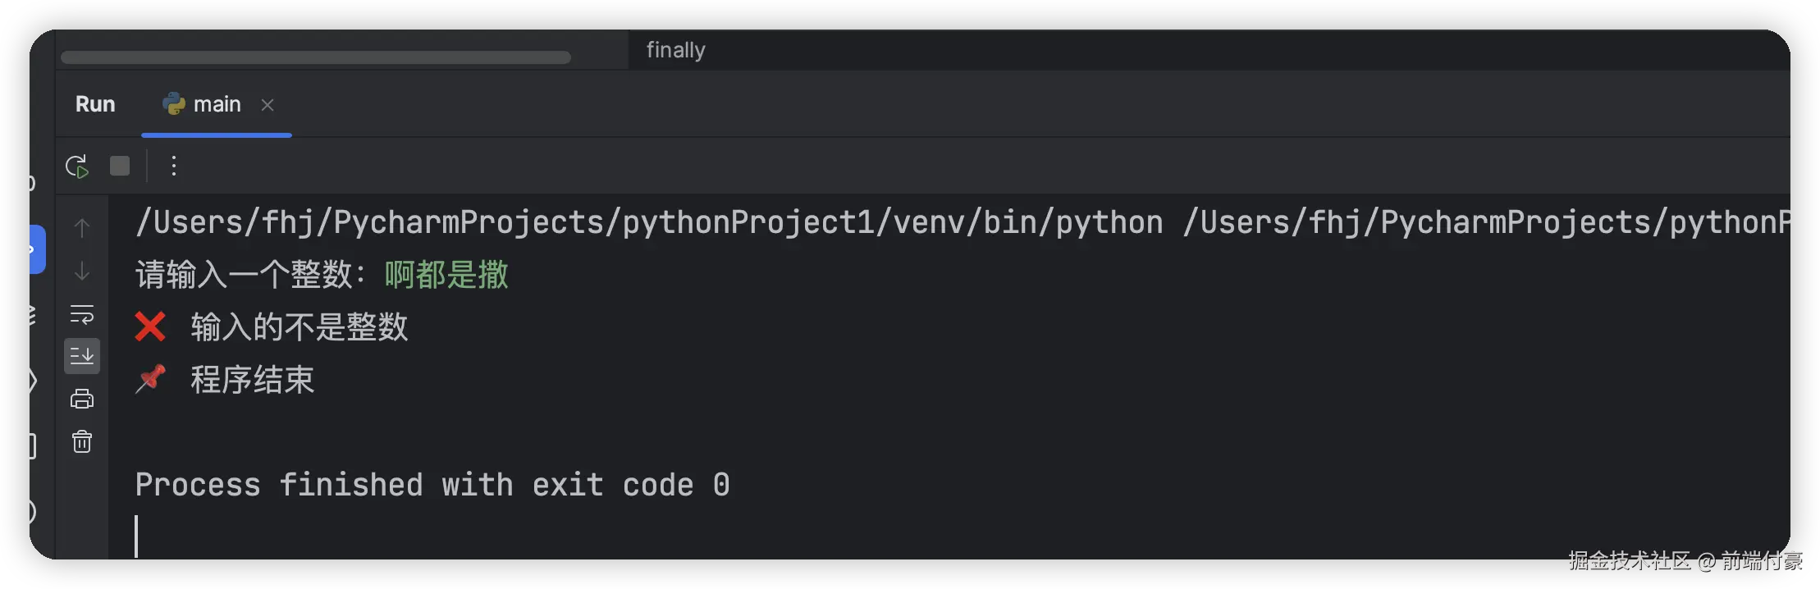
Task: Click the down arrow in console gutter
Action: tap(82, 272)
